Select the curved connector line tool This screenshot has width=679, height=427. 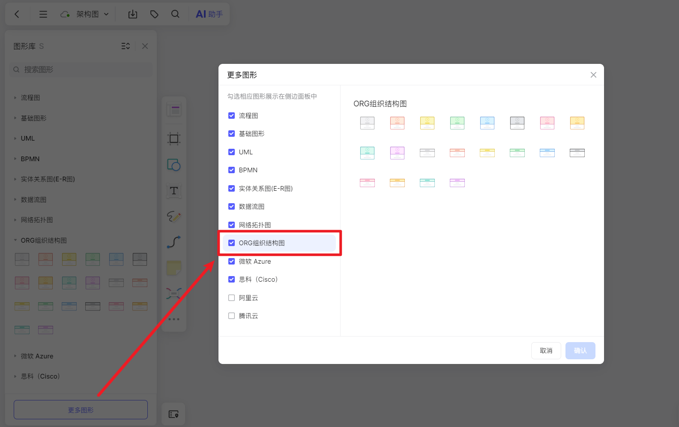(174, 242)
